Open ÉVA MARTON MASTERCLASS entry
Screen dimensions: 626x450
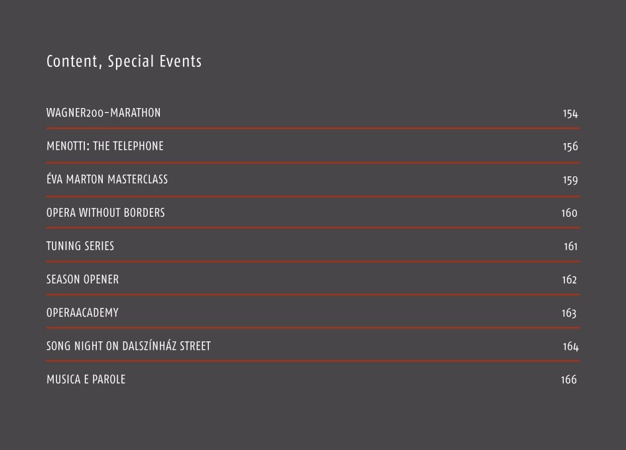[x=107, y=179]
